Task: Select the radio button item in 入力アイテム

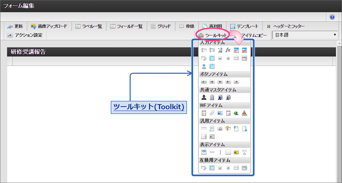Action: tap(228, 58)
